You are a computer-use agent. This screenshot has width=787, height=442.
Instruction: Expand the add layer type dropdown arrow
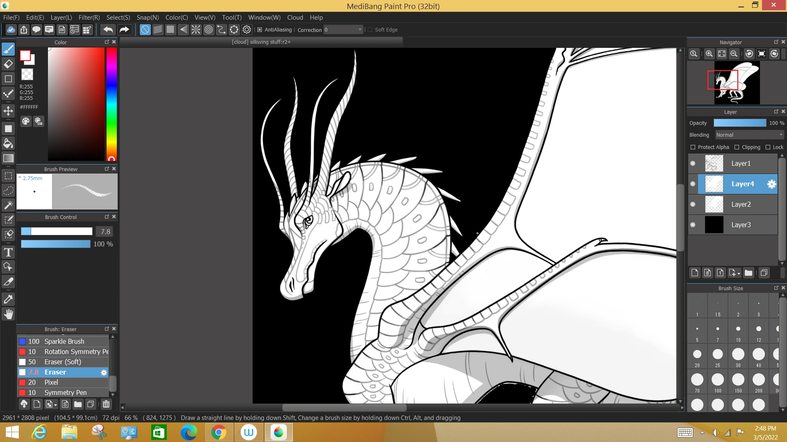point(739,273)
